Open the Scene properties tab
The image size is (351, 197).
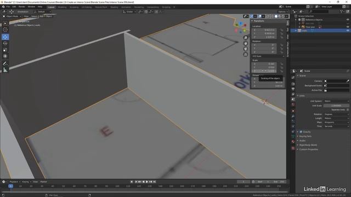click(293, 100)
